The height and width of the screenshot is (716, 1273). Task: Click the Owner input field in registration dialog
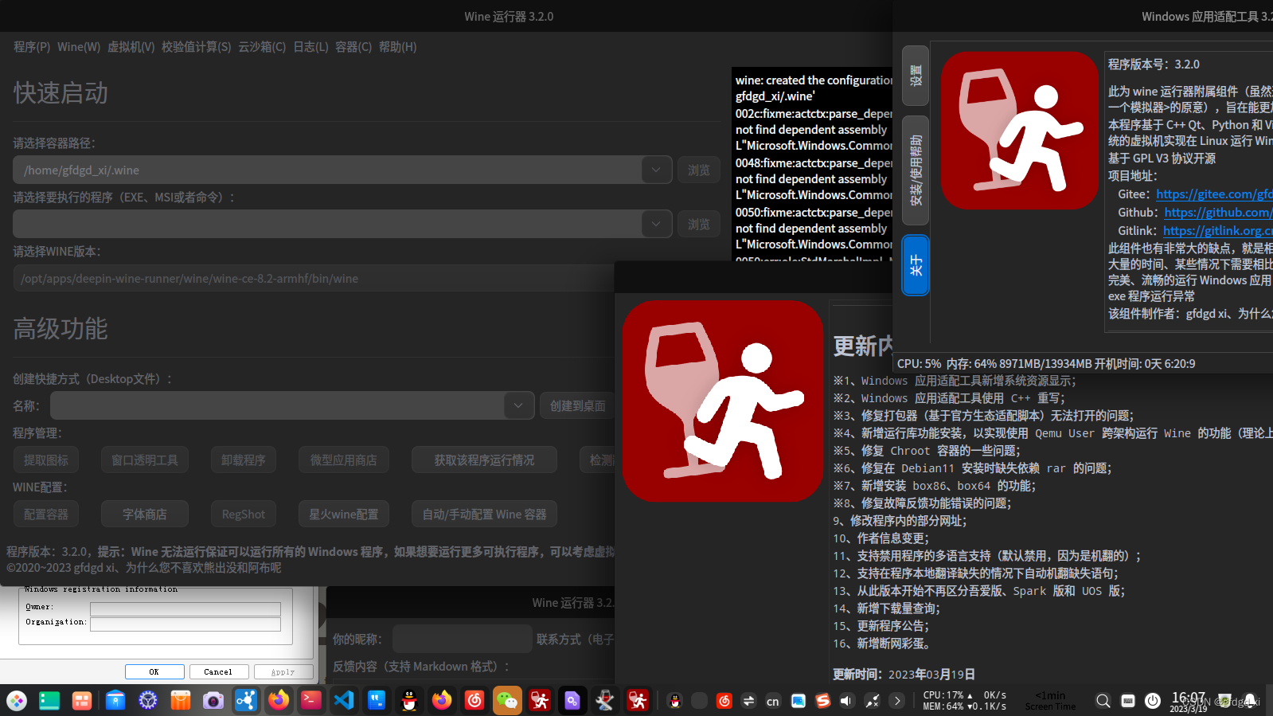(x=185, y=608)
